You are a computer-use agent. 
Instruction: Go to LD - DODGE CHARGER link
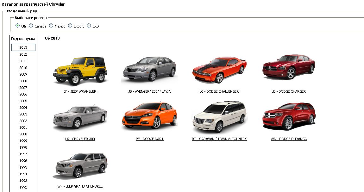pos(289,91)
